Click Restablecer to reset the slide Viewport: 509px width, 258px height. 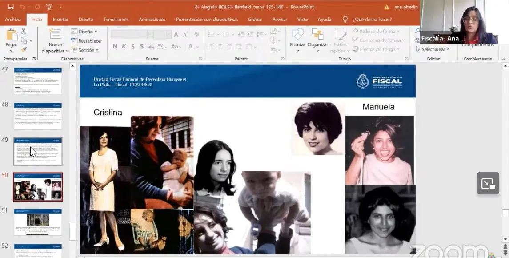[87, 41]
